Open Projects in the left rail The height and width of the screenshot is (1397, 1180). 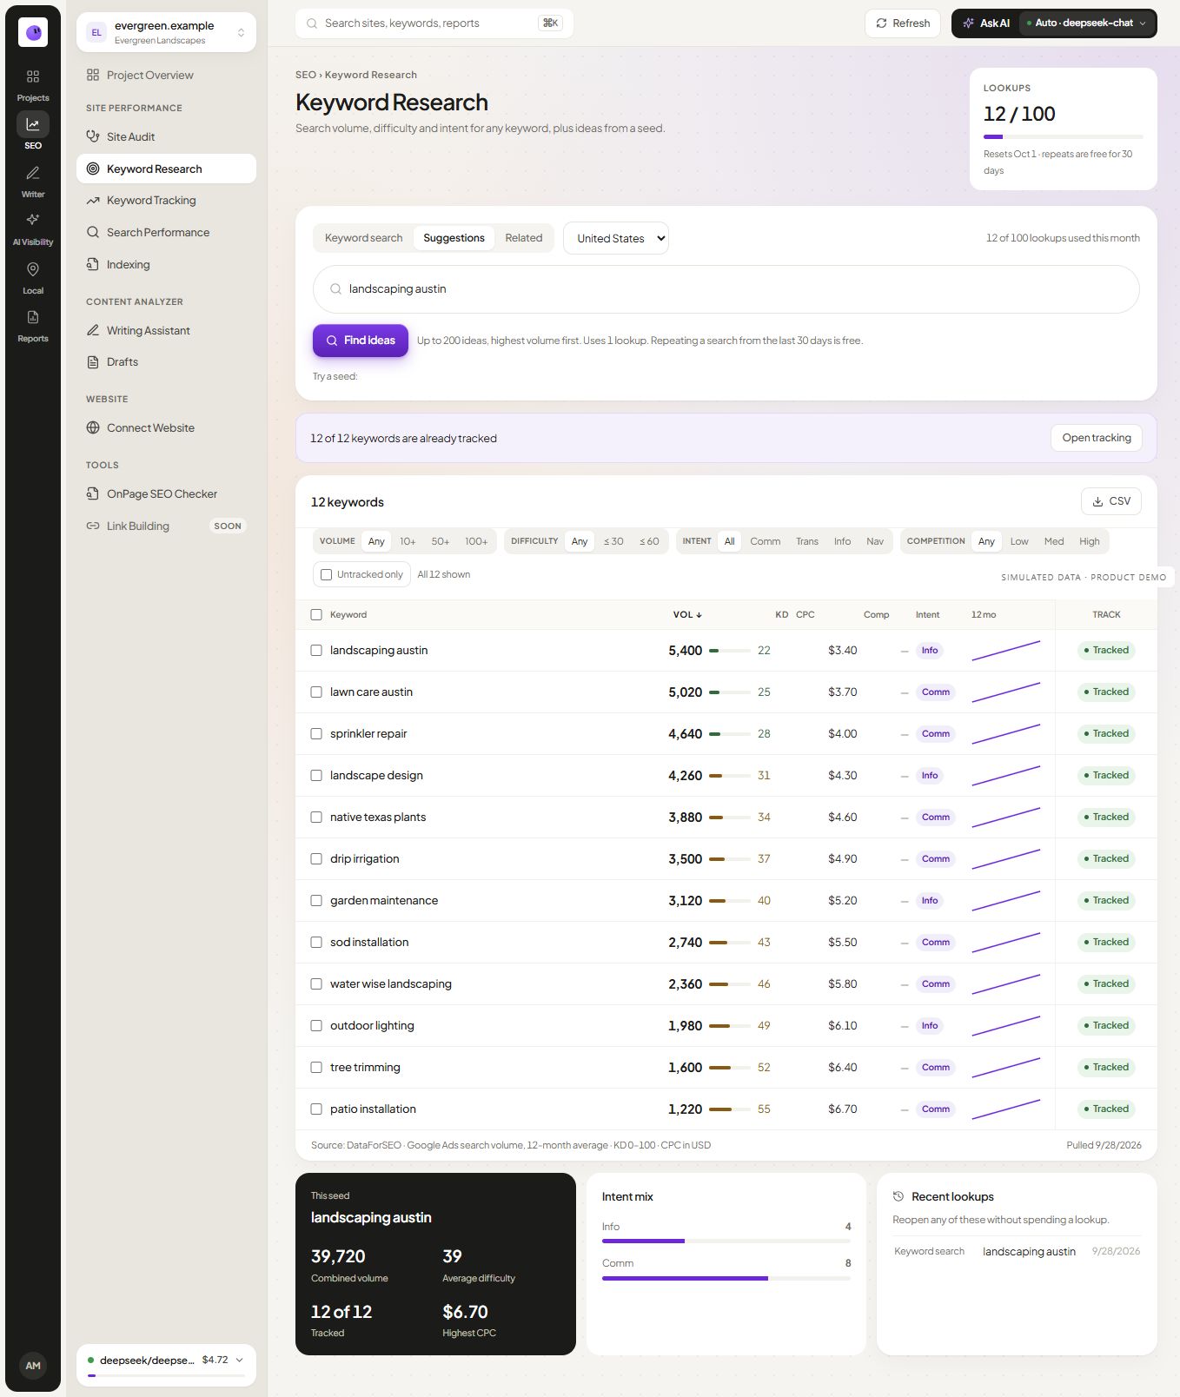click(x=33, y=85)
